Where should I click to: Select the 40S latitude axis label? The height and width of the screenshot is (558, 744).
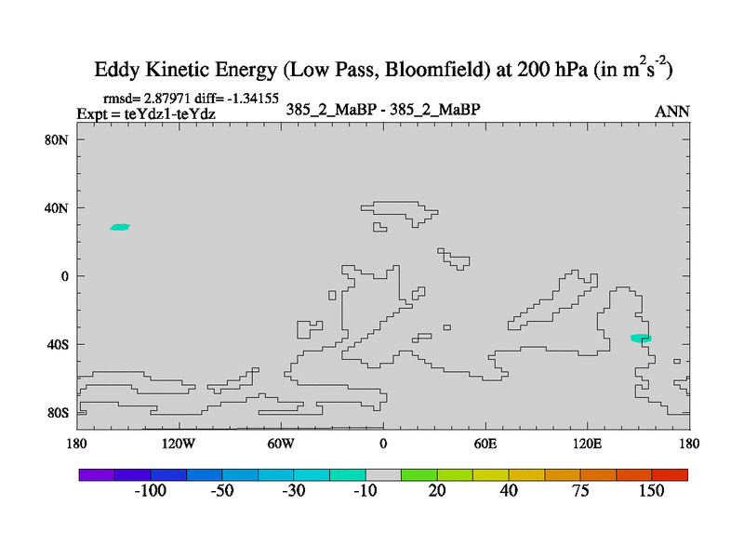(x=58, y=344)
